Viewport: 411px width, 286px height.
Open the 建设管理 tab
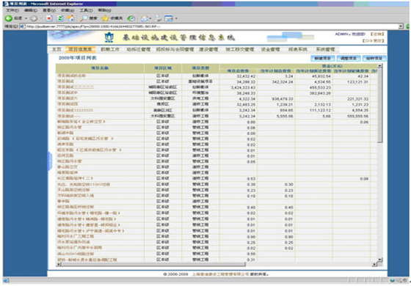coord(208,49)
